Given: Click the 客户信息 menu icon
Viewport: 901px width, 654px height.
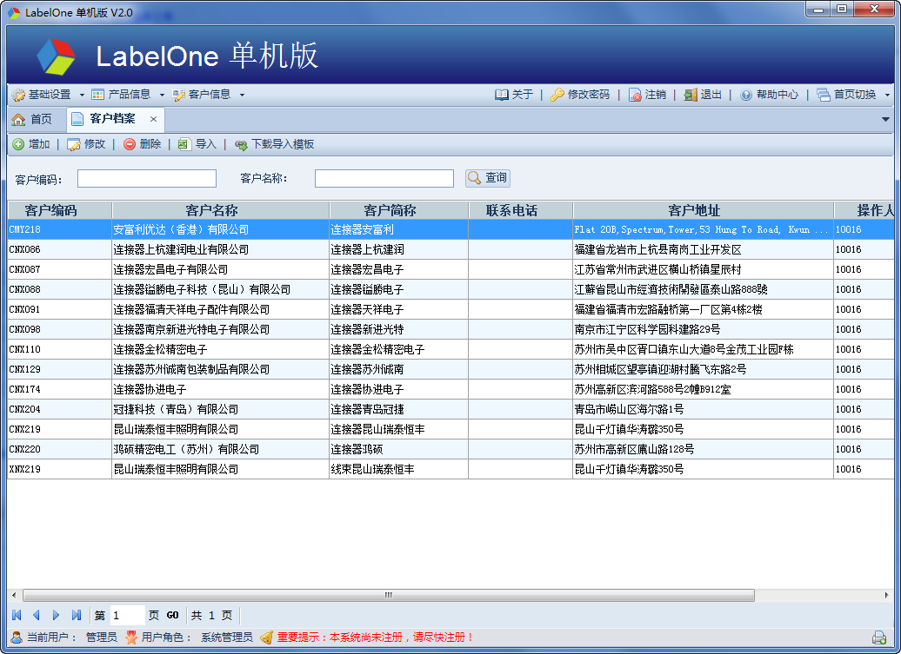Looking at the screenshot, I should (x=178, y=95).
